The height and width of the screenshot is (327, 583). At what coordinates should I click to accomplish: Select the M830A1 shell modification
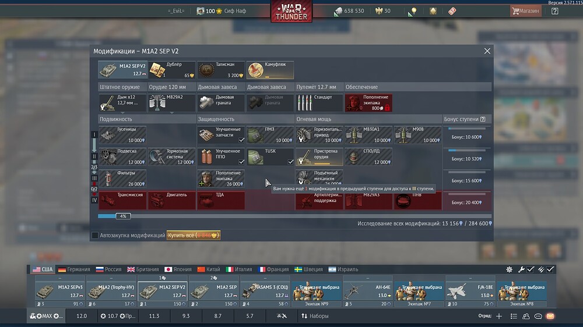click(368, 135)
